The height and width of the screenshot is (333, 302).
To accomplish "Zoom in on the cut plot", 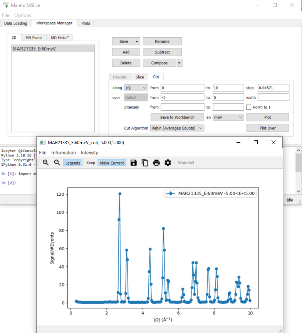I will (x=46, y=163).
